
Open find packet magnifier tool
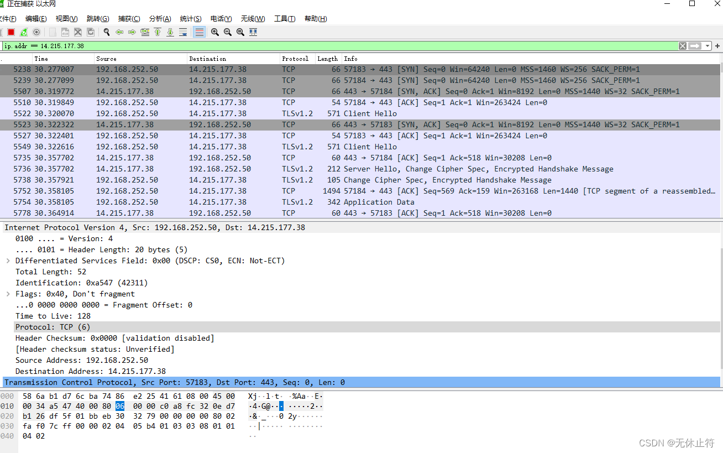click(x=107, y=32)
